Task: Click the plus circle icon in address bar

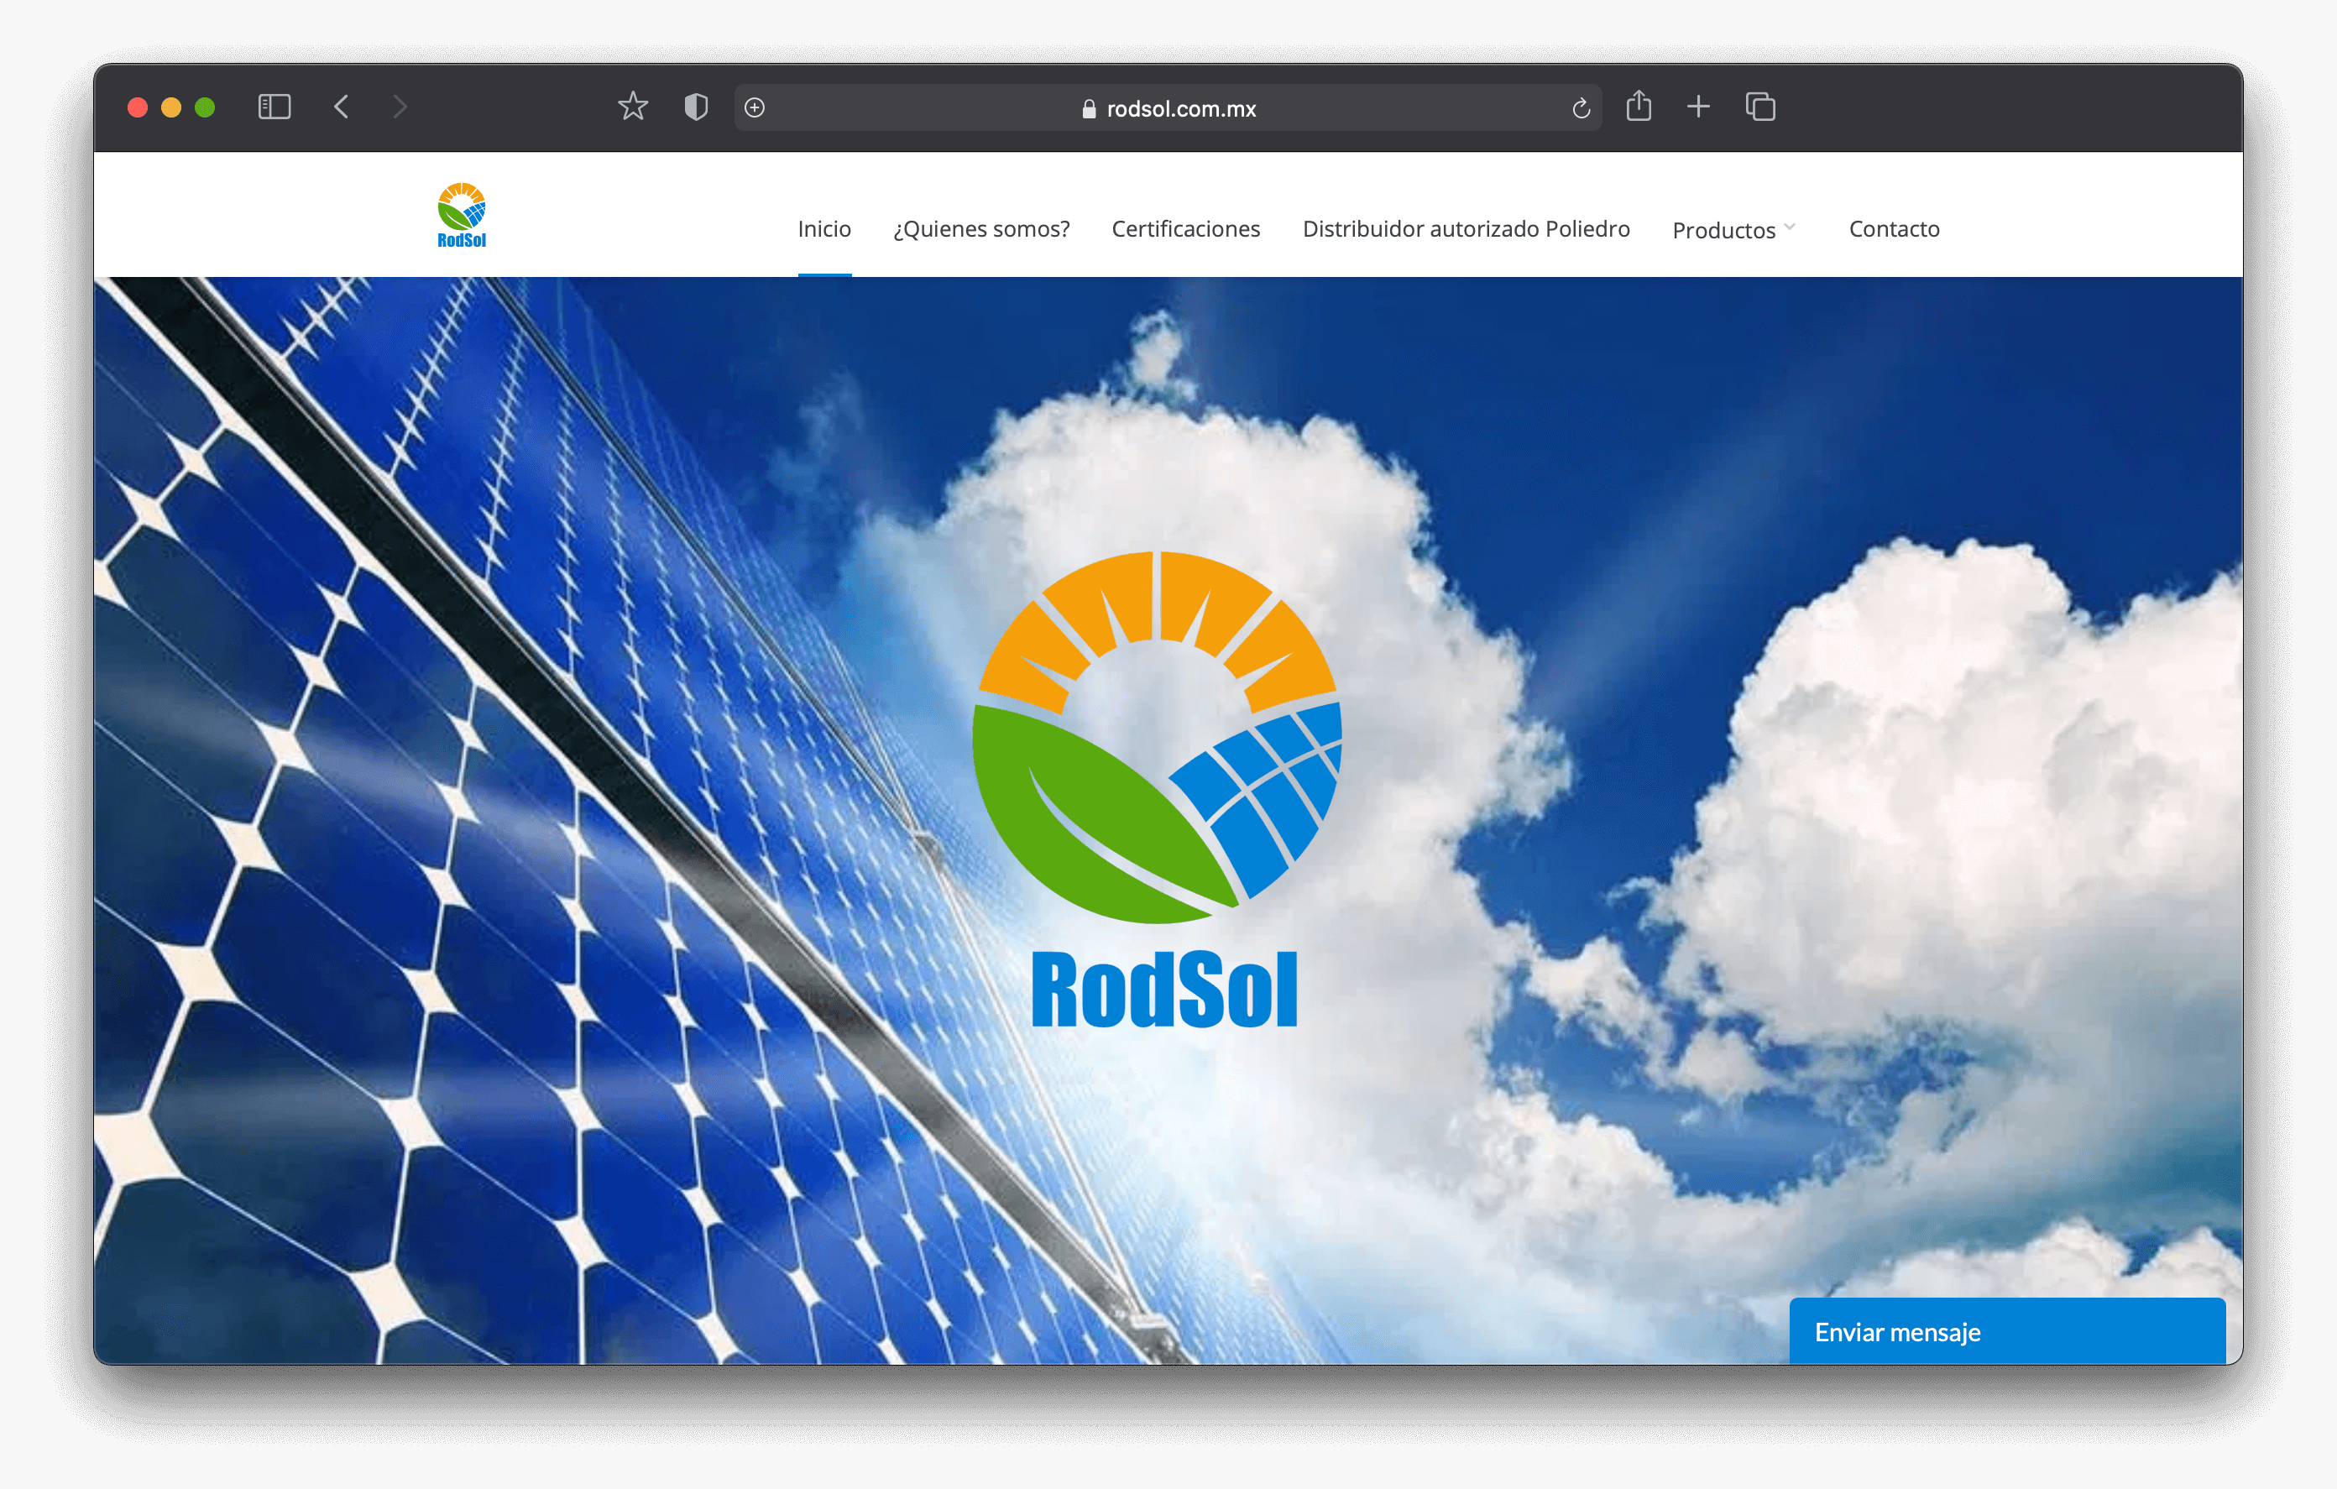Action: pyautogui.click(x=755, y=107)
